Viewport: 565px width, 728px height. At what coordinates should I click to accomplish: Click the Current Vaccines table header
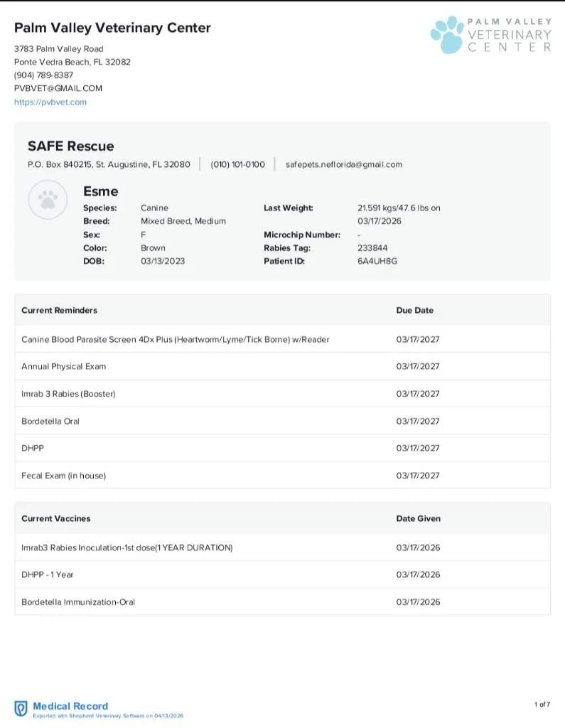click(x=56, y=518)
